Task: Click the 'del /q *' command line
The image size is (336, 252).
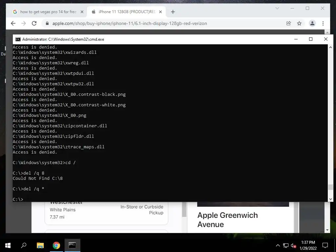Action: [29, 189]
